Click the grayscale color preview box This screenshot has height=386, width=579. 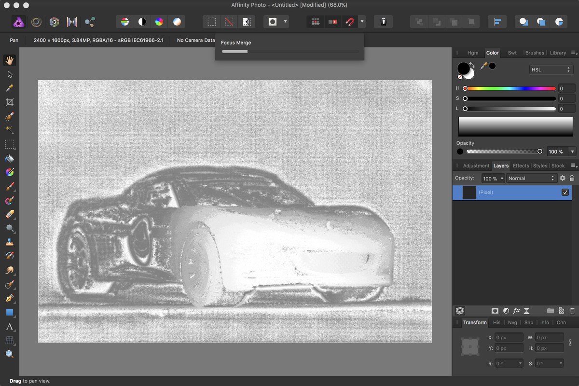click(x=516, y=126)
